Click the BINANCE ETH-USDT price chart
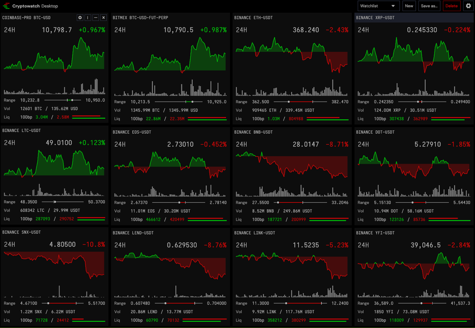Viewport: 475px width, 328px height. 292,55
